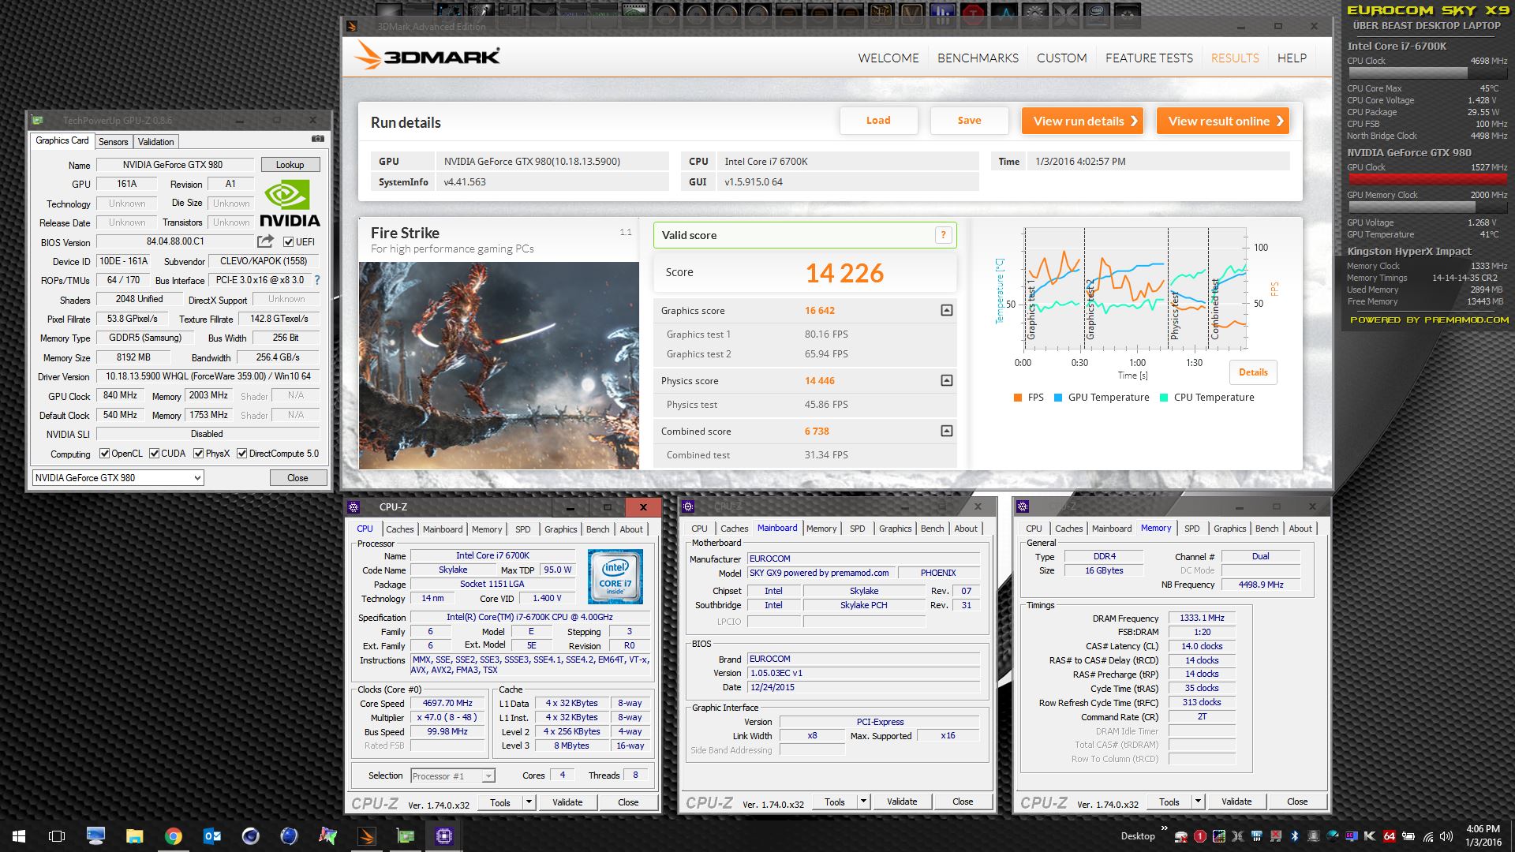Click the Cinema 4D sphere taskbar icon
Screen dimensions: 1515x852
coord(250,836)
